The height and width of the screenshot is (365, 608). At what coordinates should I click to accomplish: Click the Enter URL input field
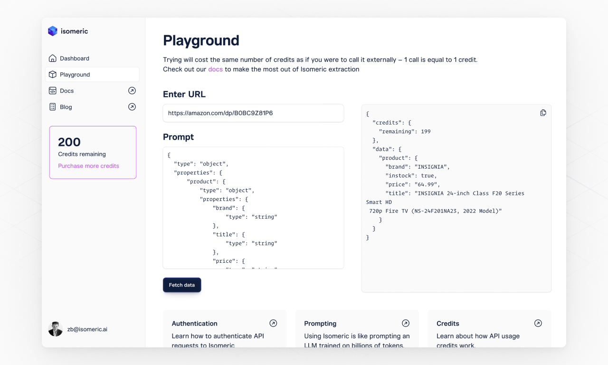(x=253, y=113)
